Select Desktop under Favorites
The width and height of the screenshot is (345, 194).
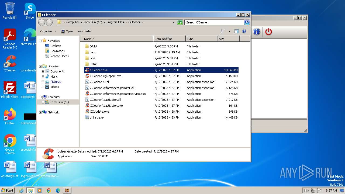click(56, 46)
